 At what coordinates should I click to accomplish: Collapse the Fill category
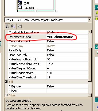pos(6,82)
